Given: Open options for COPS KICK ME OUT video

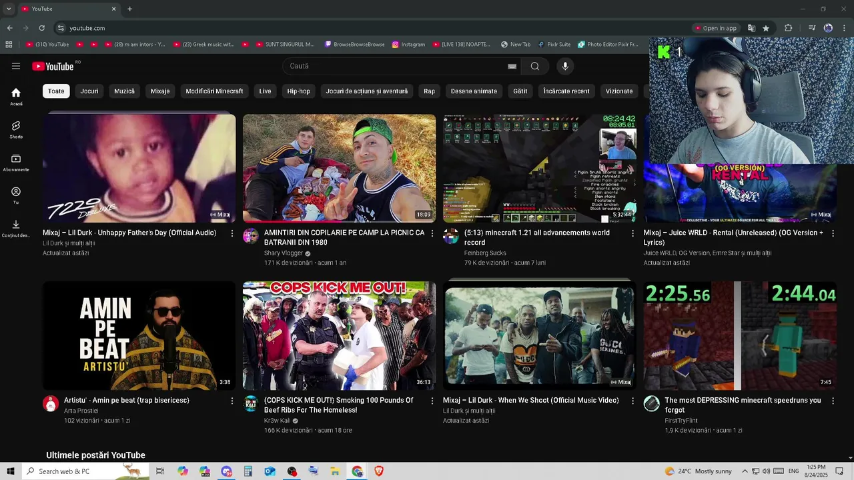Looking at the screenshot, I should point(432,401).
